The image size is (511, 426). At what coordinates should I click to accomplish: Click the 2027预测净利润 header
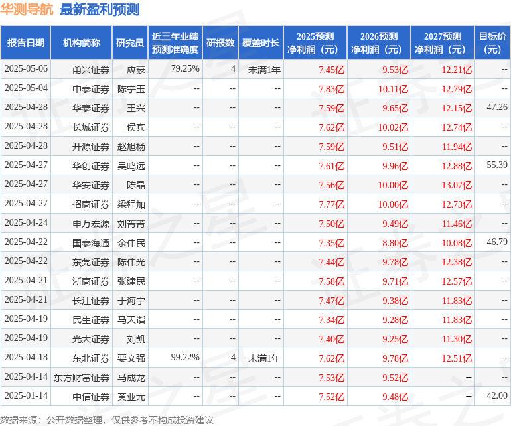coord(443,42)
